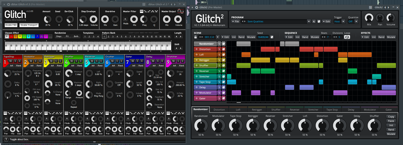403x145 pixels.
Task: Select the Randomizer tab
Action: 201,109
